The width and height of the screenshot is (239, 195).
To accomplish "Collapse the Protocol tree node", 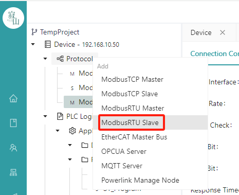I will point(45,59).
